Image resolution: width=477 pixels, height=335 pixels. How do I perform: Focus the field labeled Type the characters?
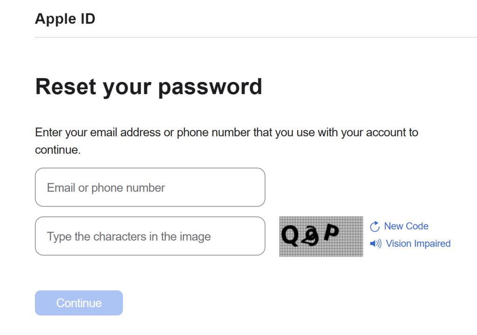pos(150,236)
